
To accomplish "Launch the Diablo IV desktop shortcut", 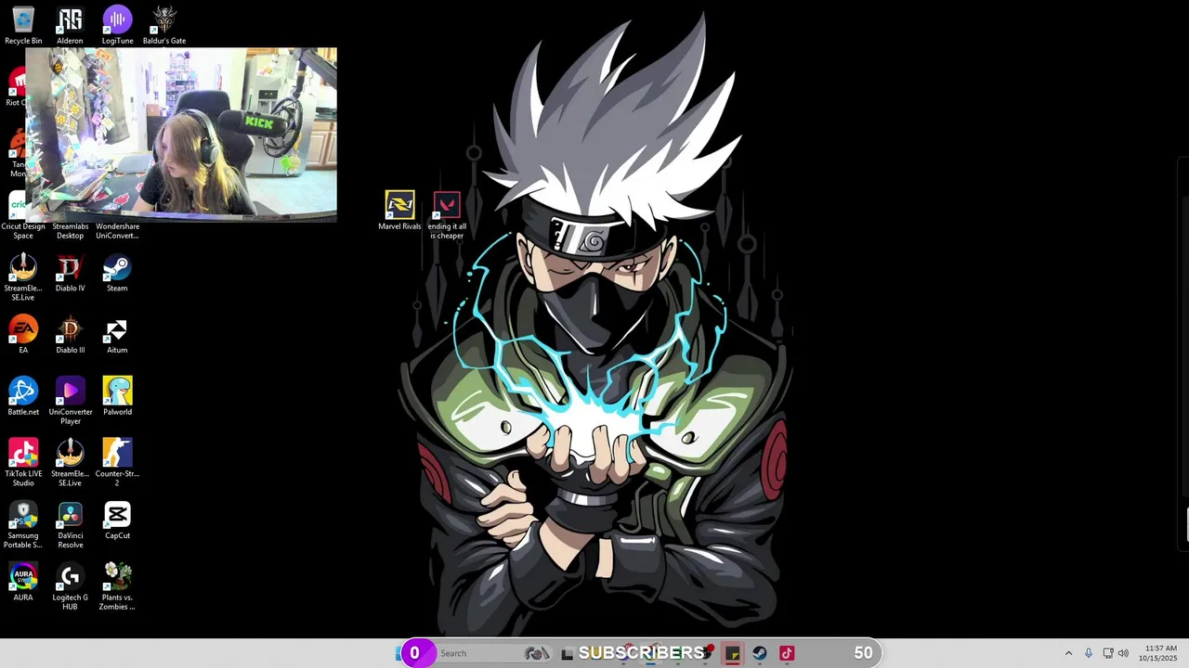I will click(70, 274).
